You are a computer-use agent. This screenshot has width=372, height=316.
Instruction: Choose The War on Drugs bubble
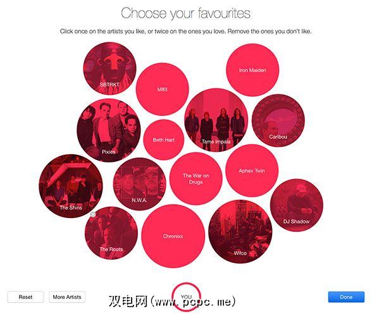pos(195,178)
